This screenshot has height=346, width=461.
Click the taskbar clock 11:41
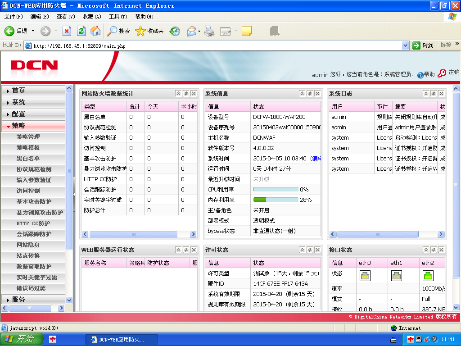click(x=448, y=340)
